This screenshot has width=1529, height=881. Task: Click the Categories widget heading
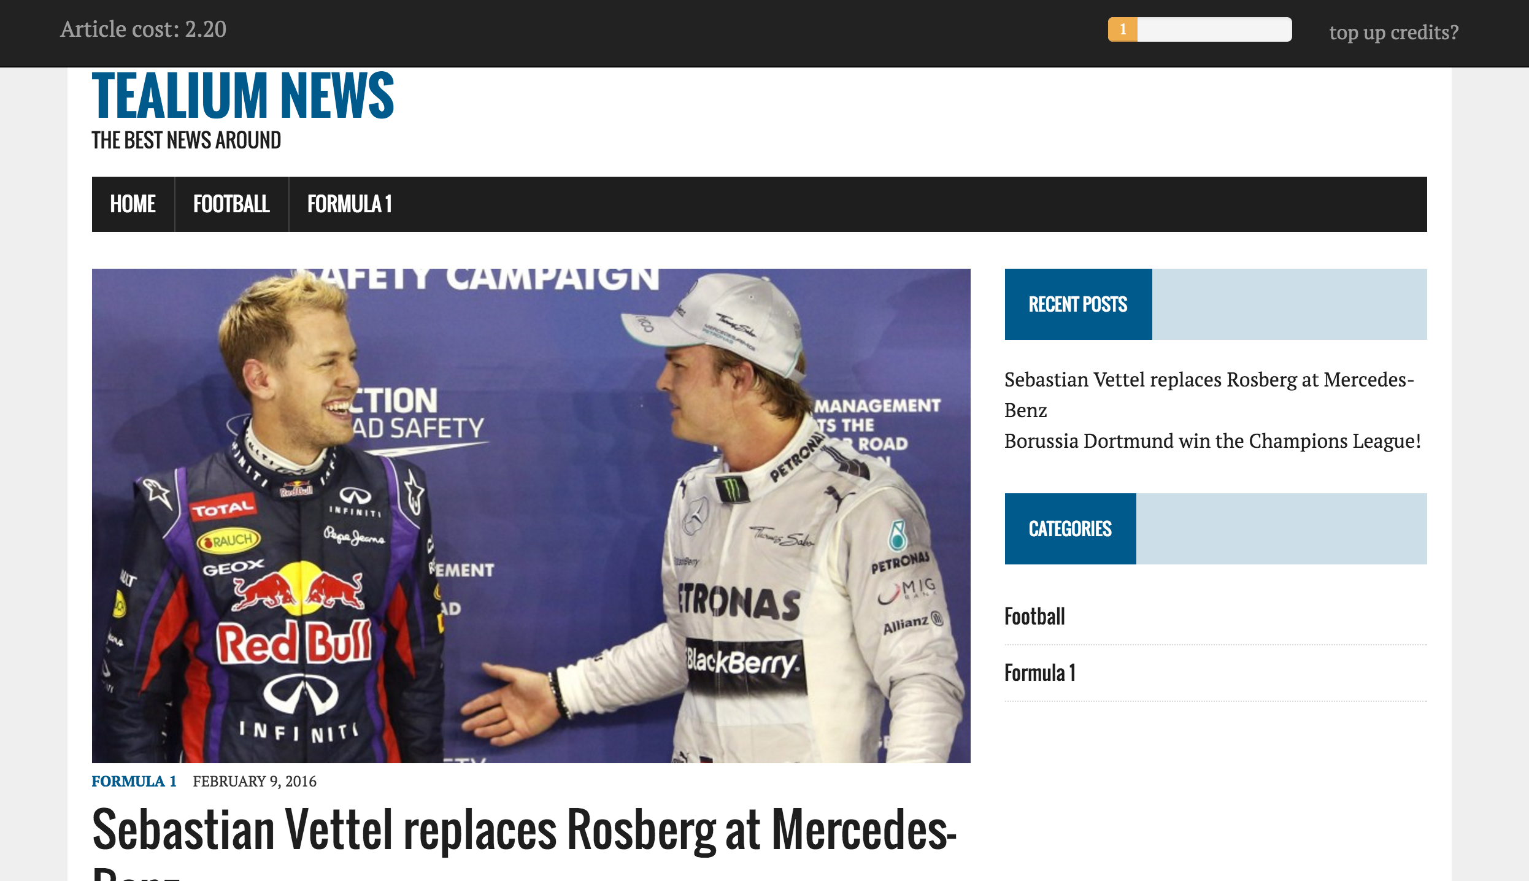[x=1069, y=529]
